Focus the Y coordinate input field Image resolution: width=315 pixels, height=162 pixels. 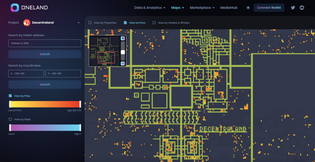pos(63,74)
